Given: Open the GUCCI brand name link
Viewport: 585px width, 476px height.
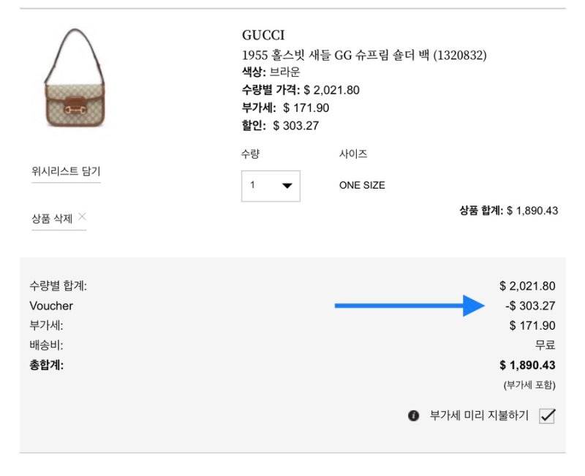Looking at the screenshot, I should 263,35.
